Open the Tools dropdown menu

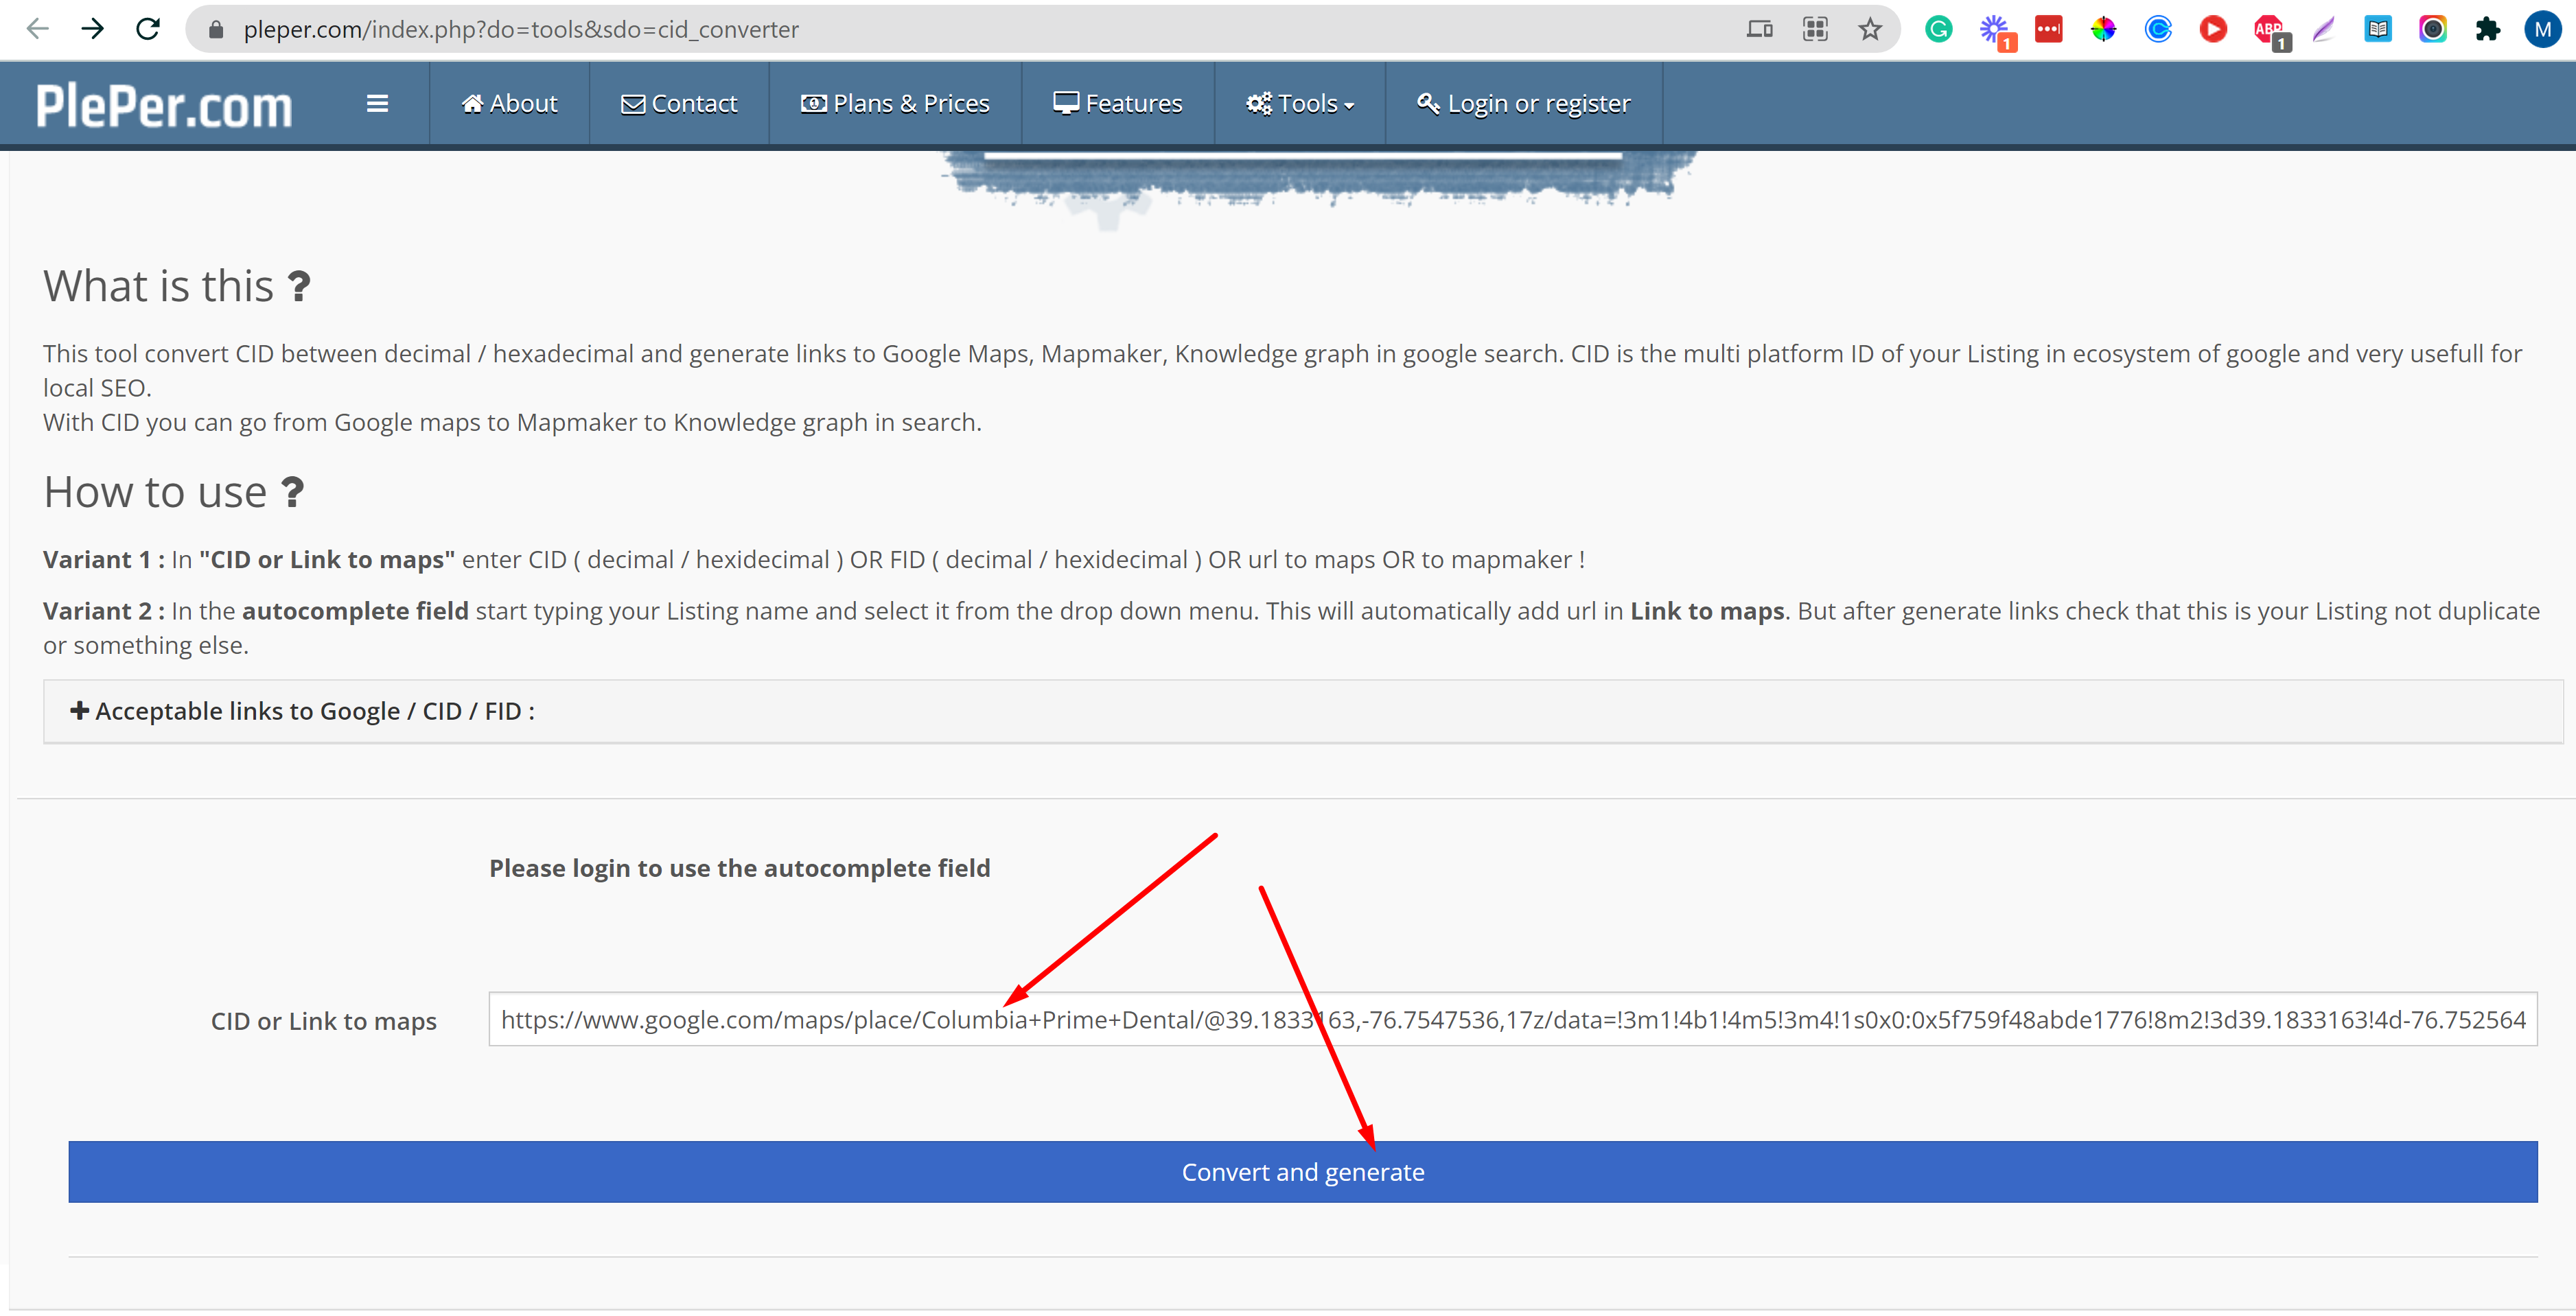pos(1299,104)
